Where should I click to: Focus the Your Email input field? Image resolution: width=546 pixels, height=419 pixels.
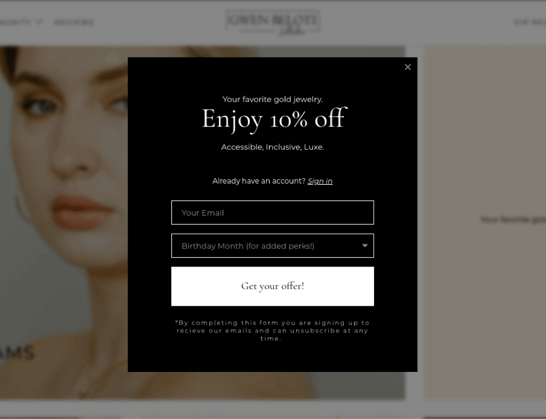click(x=273, y=212)
